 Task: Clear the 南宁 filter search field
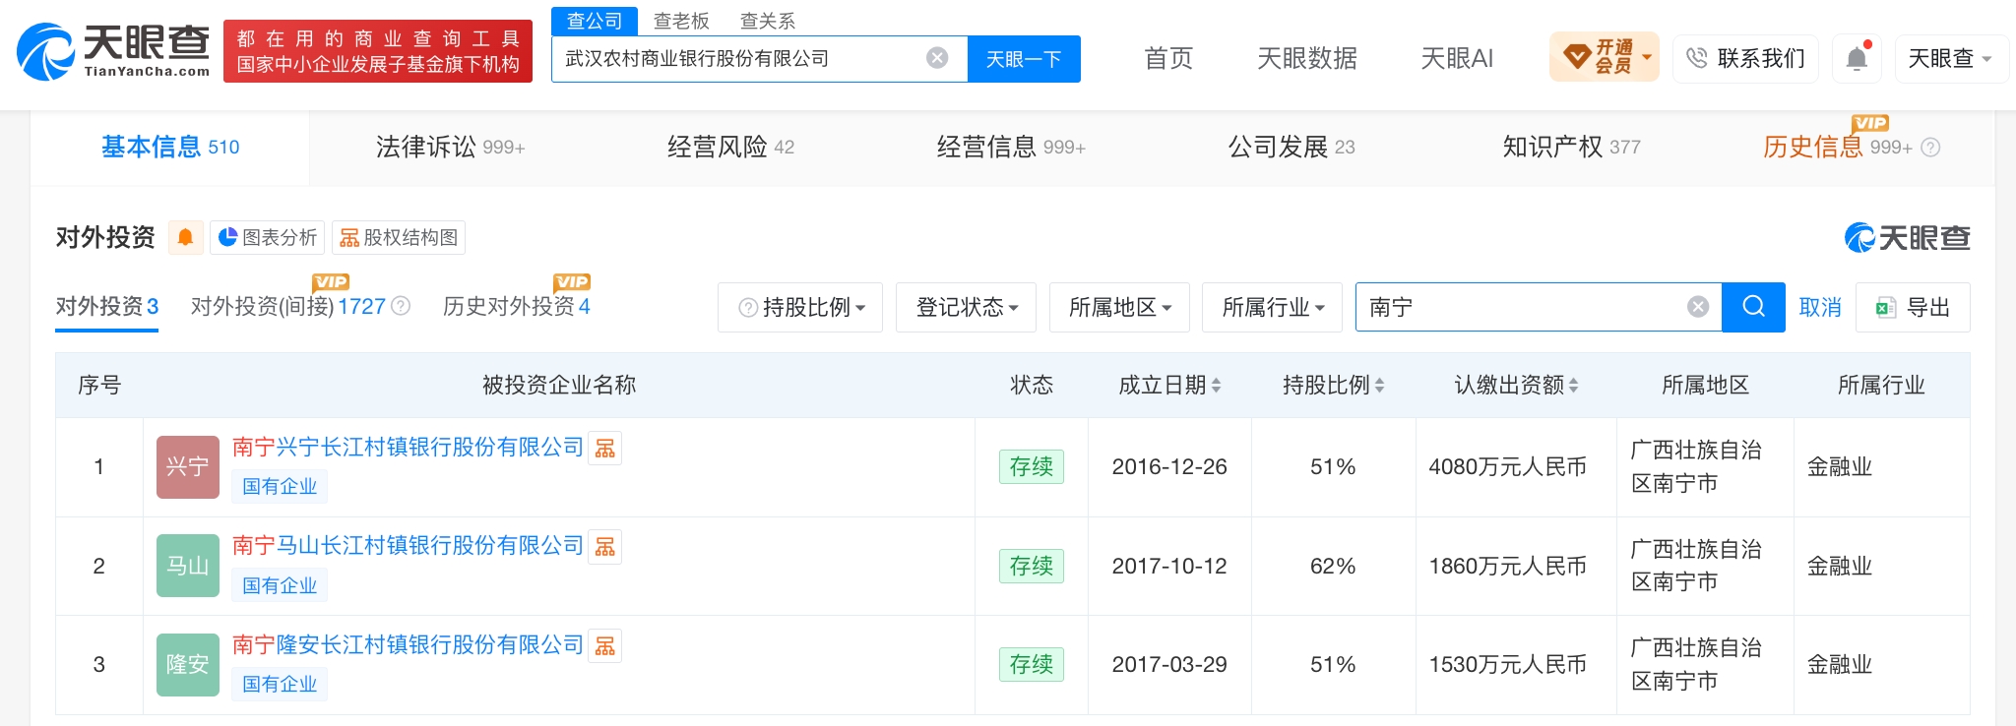(1698, 307)
